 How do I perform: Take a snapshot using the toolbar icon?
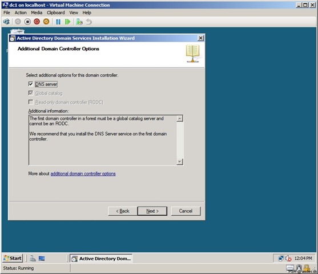click(79, 22)
